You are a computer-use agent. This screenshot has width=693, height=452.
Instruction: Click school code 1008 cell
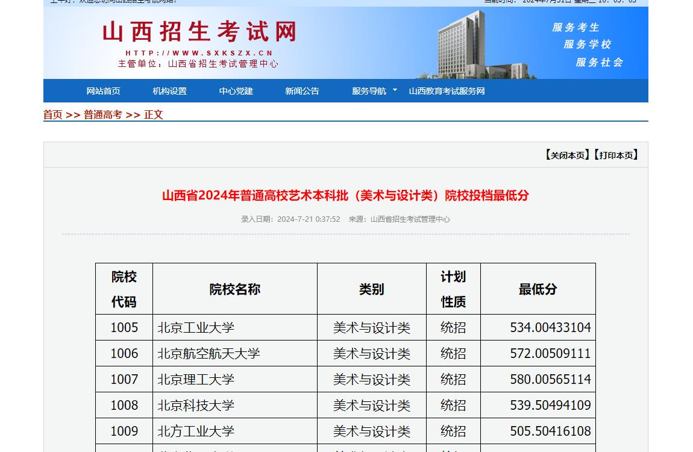(x=124, y=406)
